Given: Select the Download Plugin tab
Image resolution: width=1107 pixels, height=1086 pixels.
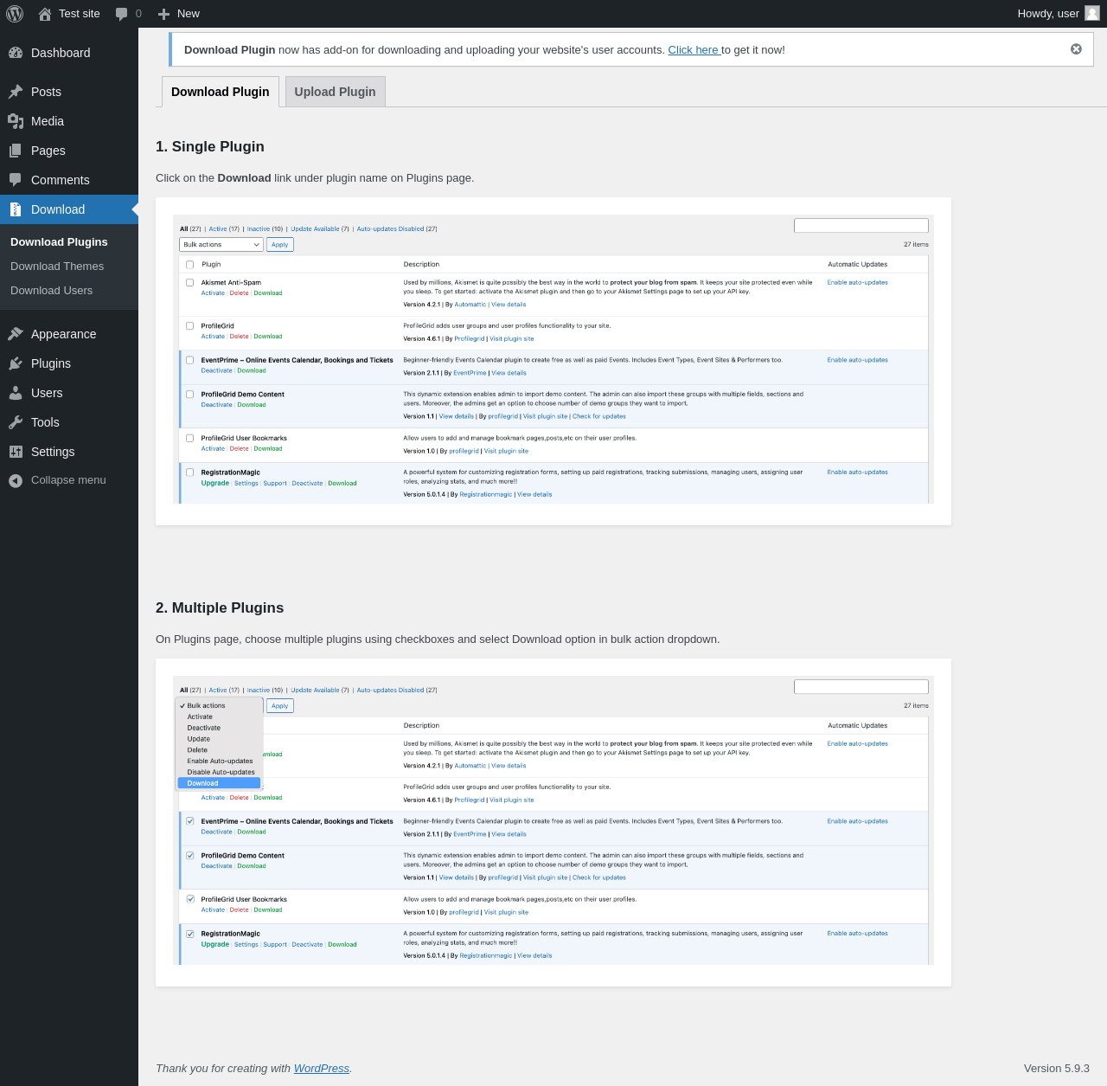Looking at the screenshot, I should [x=220, y=92].
